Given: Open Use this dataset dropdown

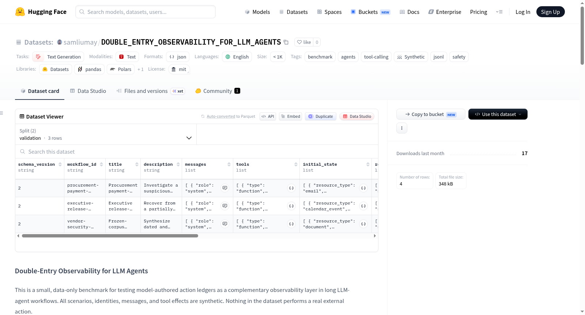Looking at the screenshot, I should pos(498,114).
